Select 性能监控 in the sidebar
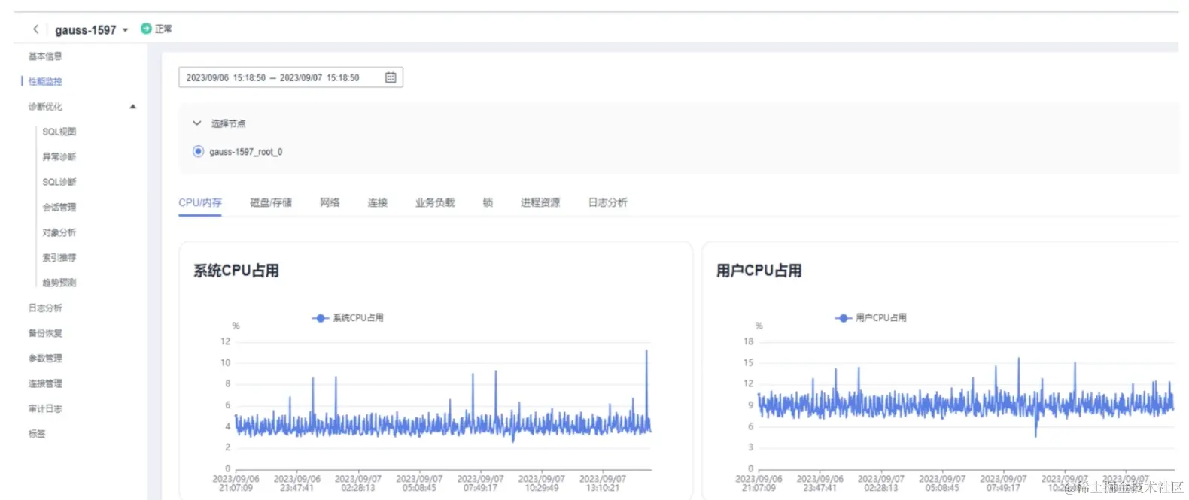1189x500 pixels. 45,81
